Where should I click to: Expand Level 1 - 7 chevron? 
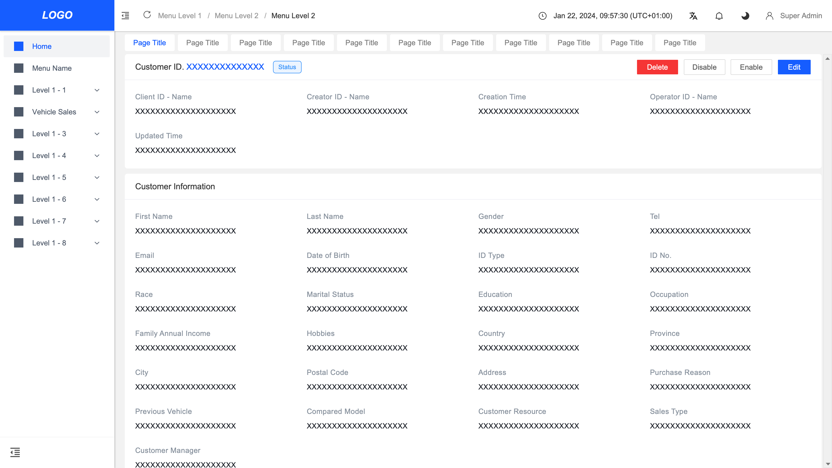[x=97, y=221]
